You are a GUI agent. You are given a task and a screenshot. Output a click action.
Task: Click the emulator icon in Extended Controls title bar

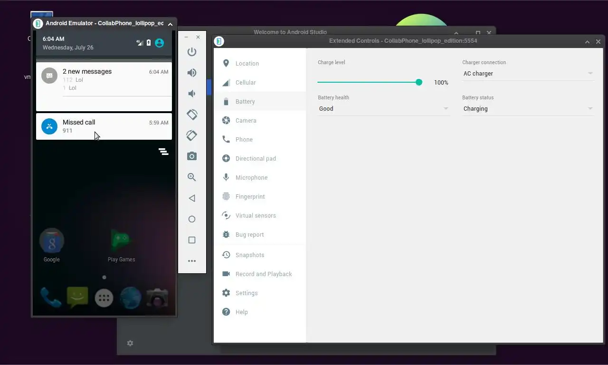point(218,41)
